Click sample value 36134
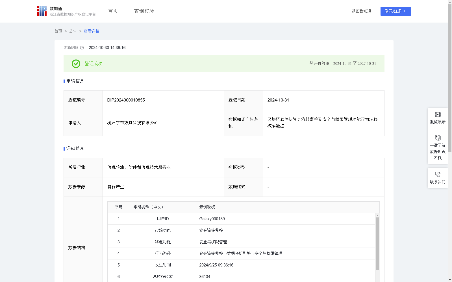 205,277
